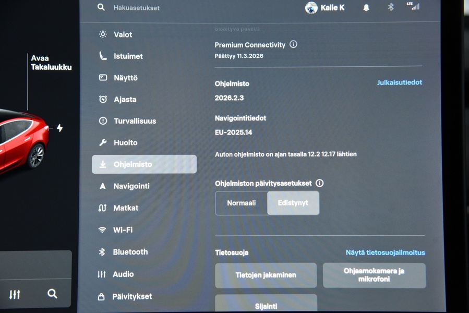This screenshot has height=313, width=469.
Task: Open the Valot settings menu
Action: [123, 34]
